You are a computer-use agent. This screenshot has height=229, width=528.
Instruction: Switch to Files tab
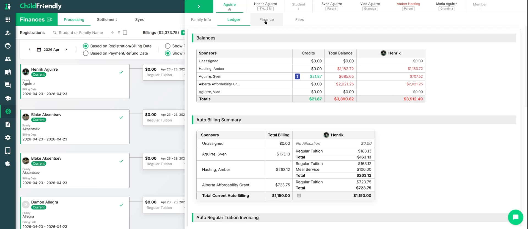299,19
